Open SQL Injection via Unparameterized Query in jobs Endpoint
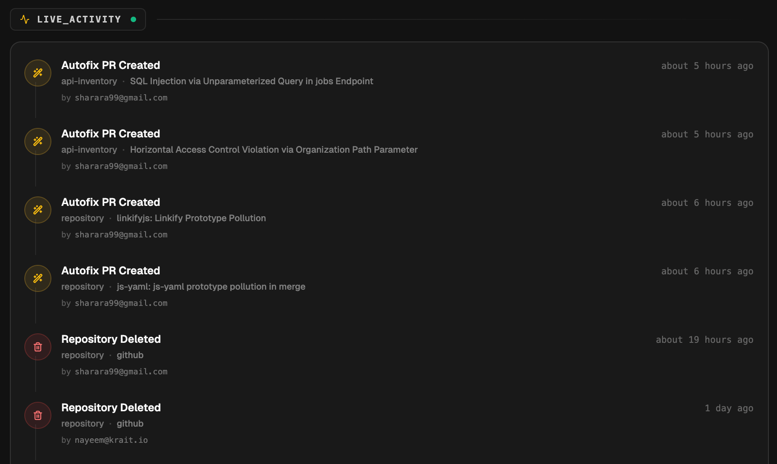Screen dimensions: 777x464 (x=251, y=81)
